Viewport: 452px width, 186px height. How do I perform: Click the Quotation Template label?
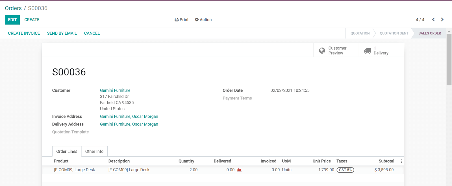[70, 132]
